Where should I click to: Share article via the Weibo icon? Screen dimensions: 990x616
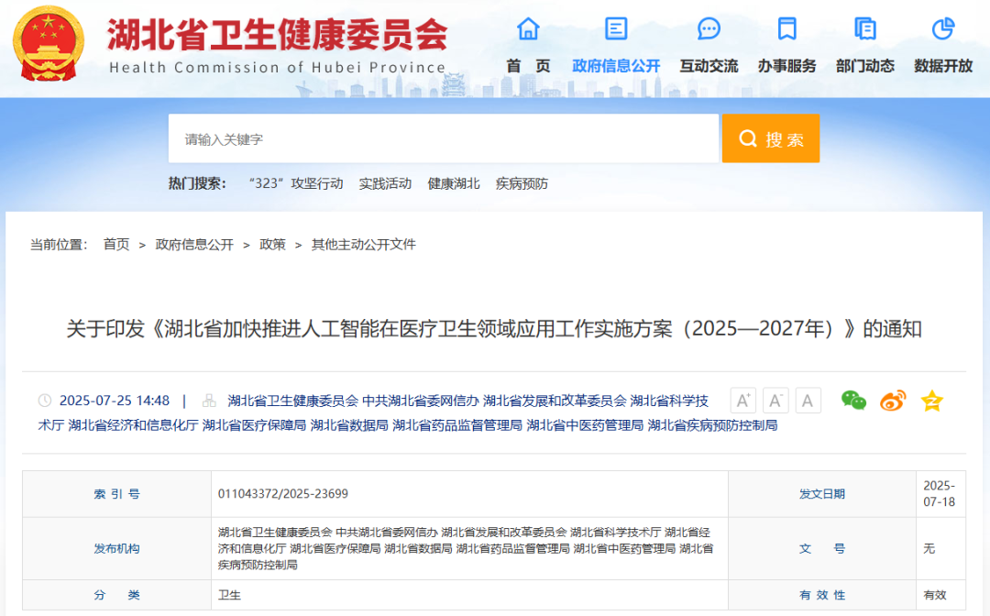(x=892, y=401)
